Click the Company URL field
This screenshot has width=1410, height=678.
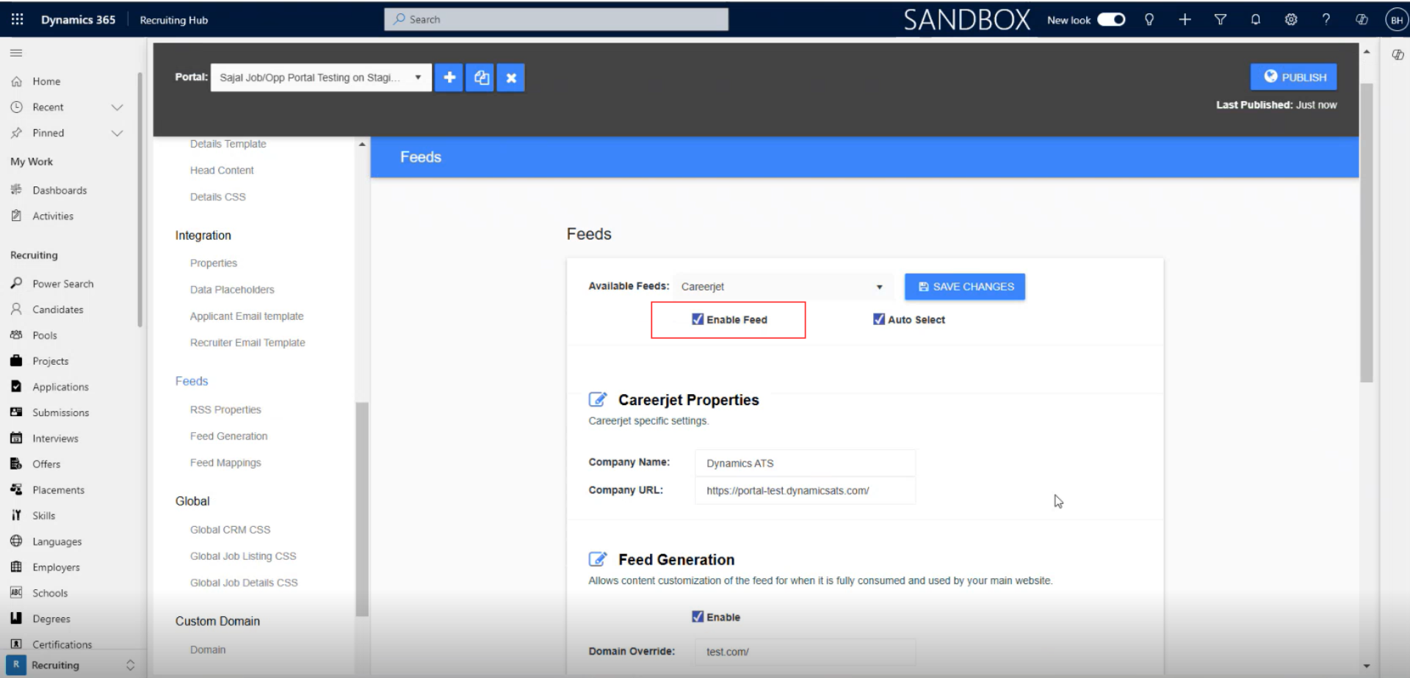[805, 490]
